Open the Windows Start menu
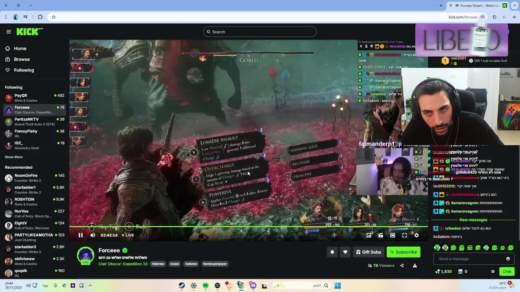Viewport: 520px width, 292px height. pyautogui.click(x=338, y=286)
